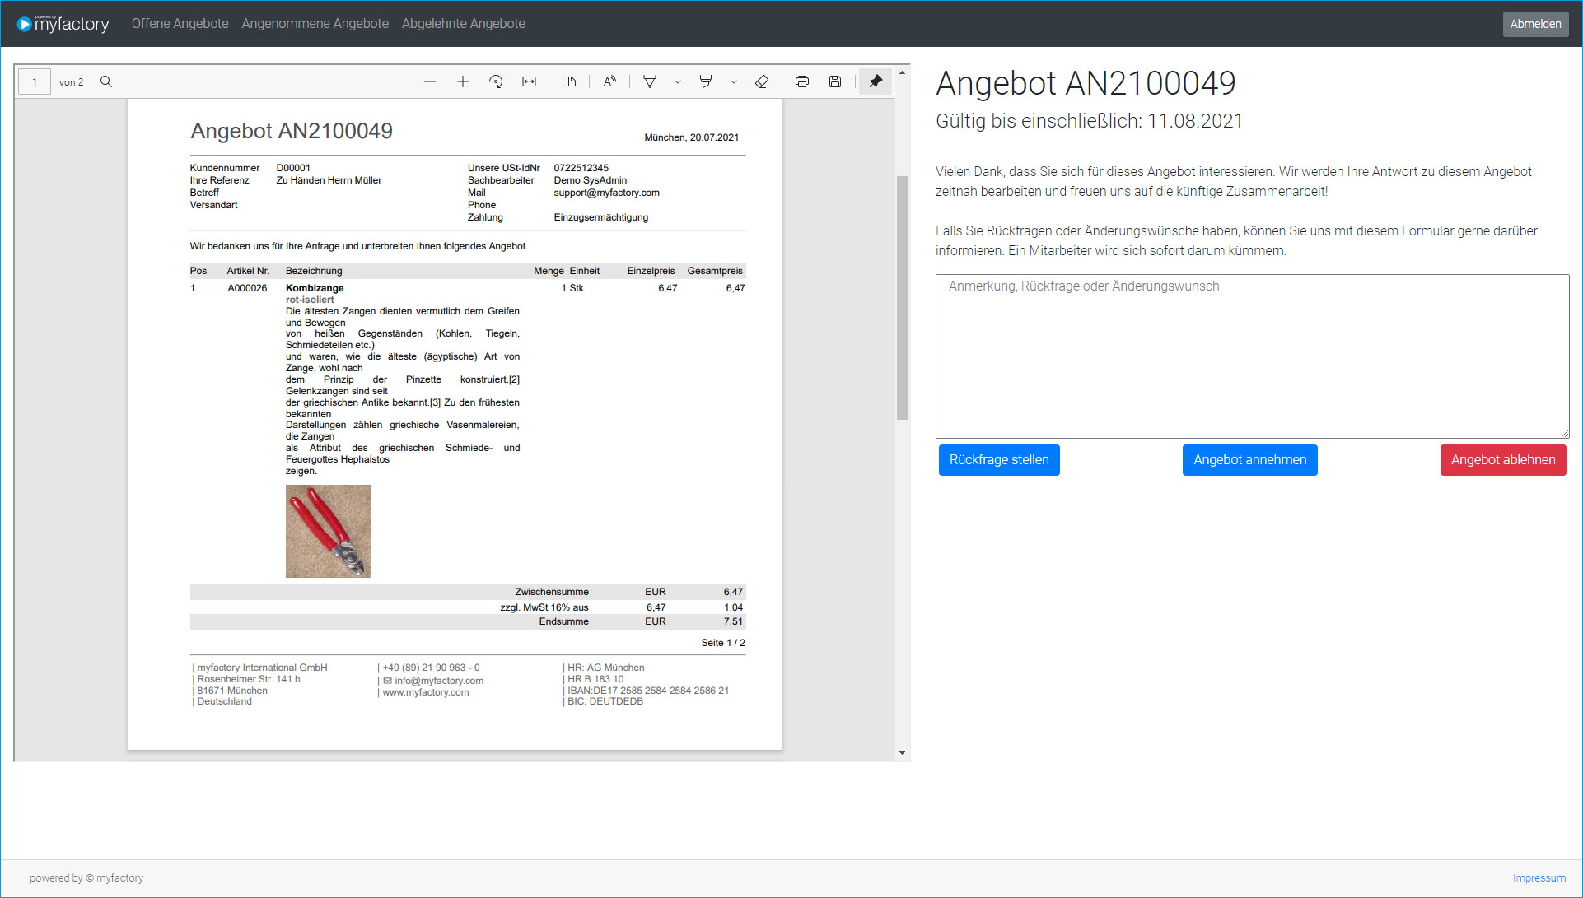
Task: Save the PDF document
Action: pyautogui.click(x=835, y=81)
